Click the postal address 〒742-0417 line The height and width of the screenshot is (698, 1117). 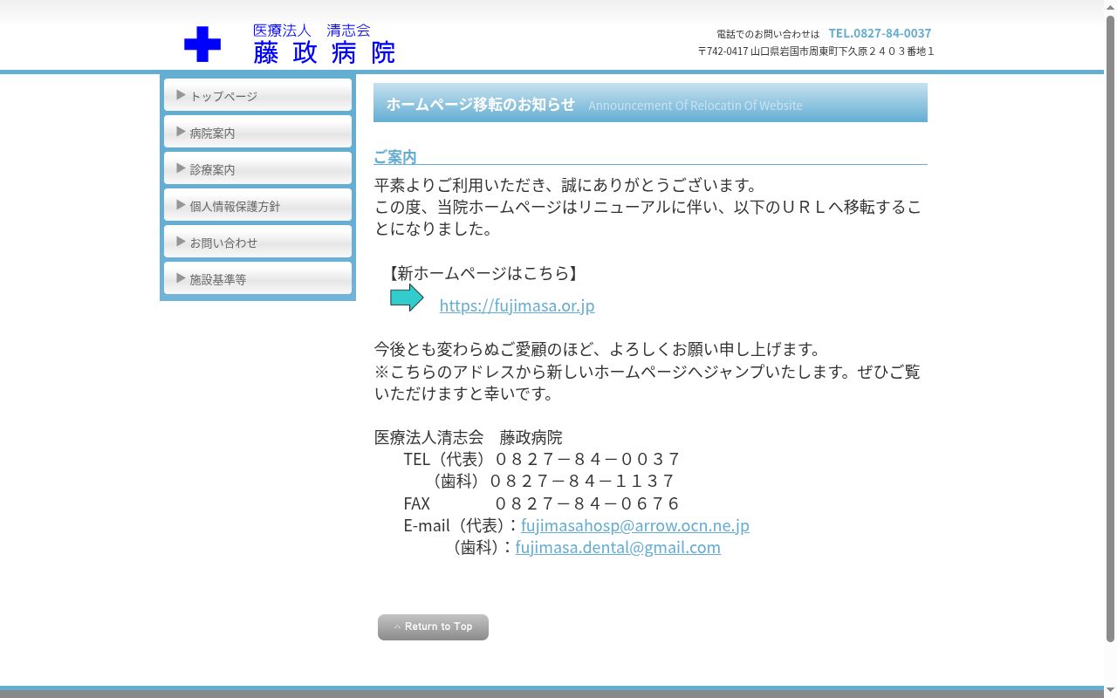point(816,51)
